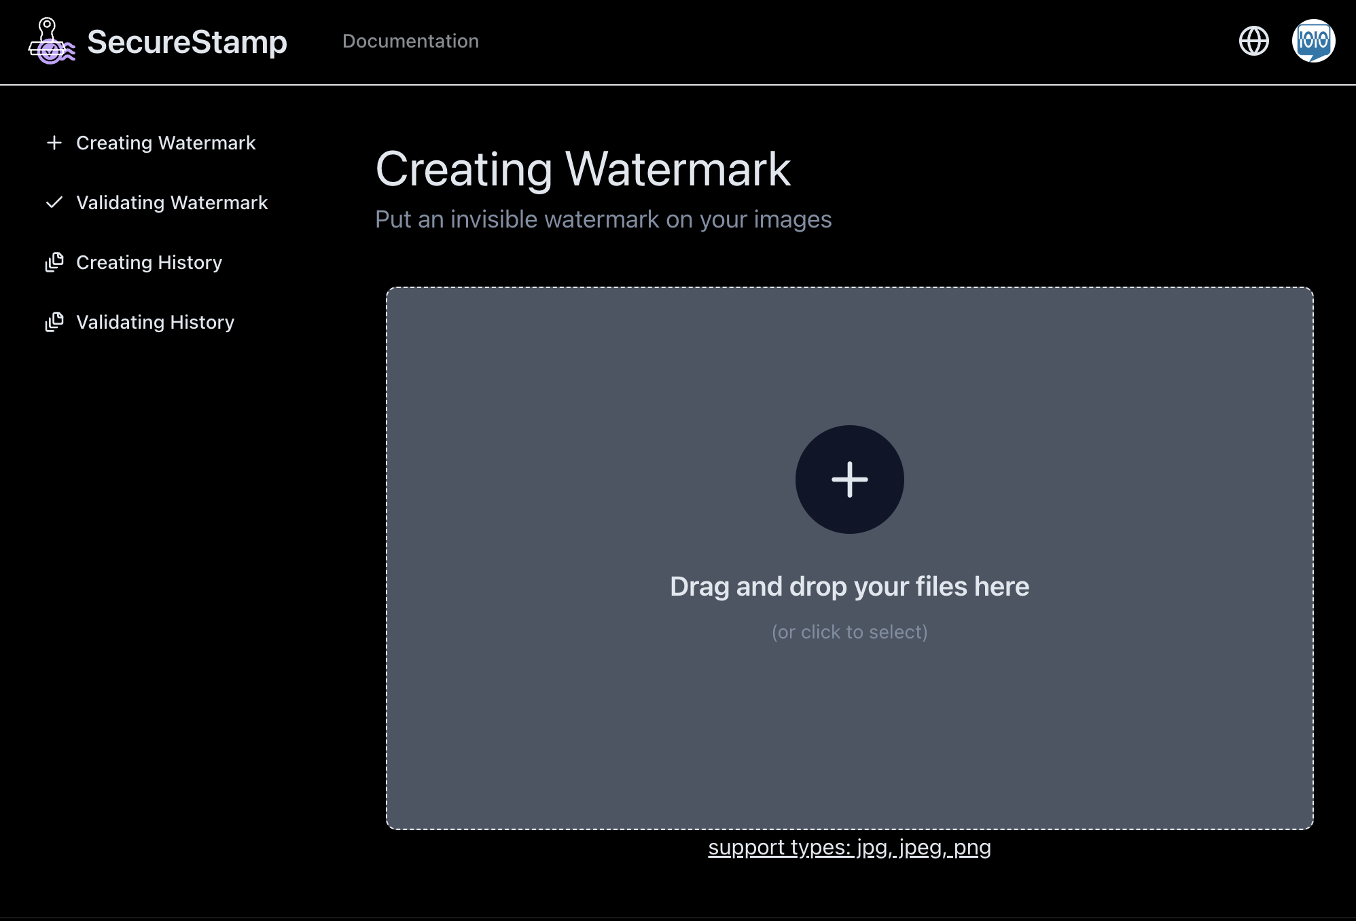Click 'Put an invisible watermark' subtitle
The image size is (1356, 921).
tap(603, 219)
